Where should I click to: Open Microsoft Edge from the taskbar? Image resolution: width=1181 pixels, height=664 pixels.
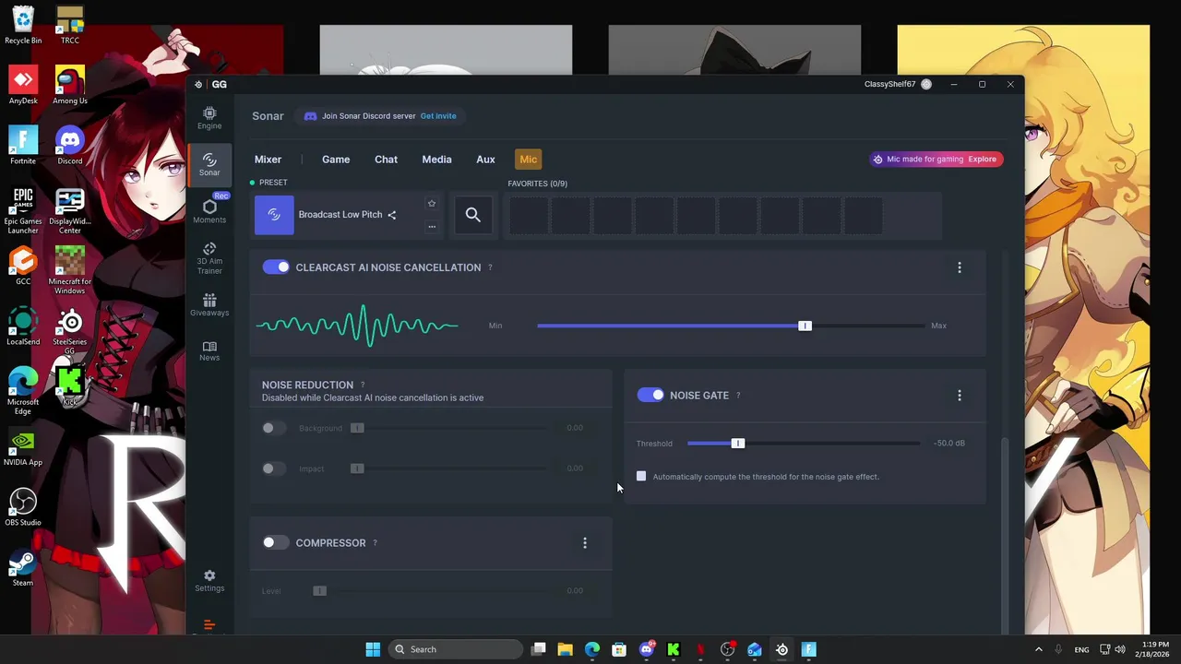(x=592, y=649)
